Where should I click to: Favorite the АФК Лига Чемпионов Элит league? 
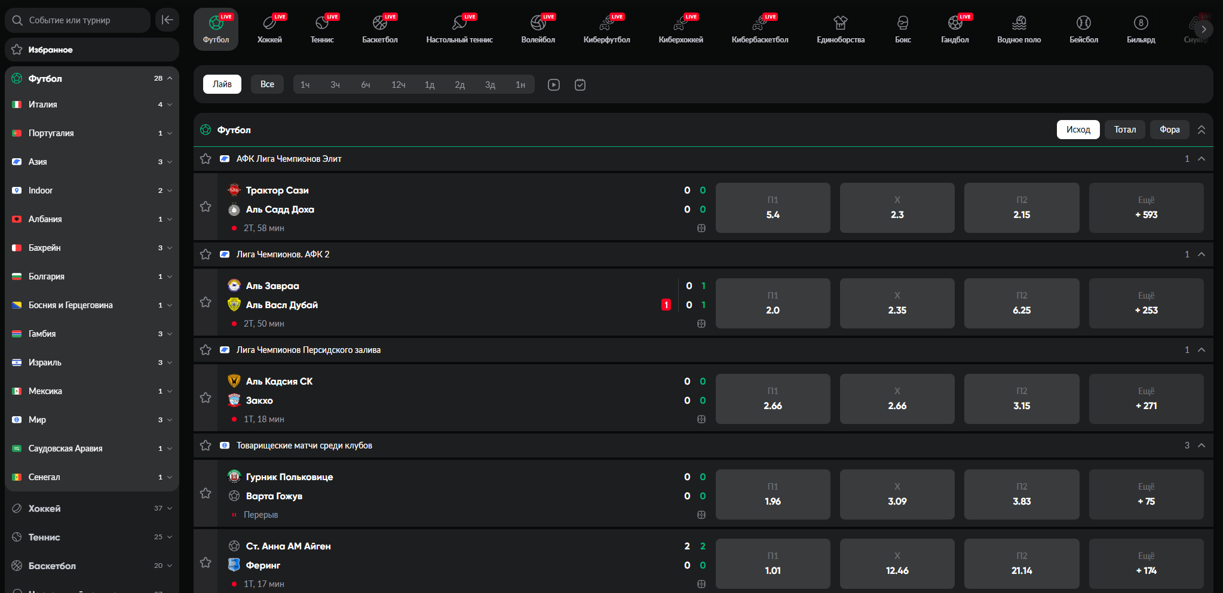(x=206, y=158)
